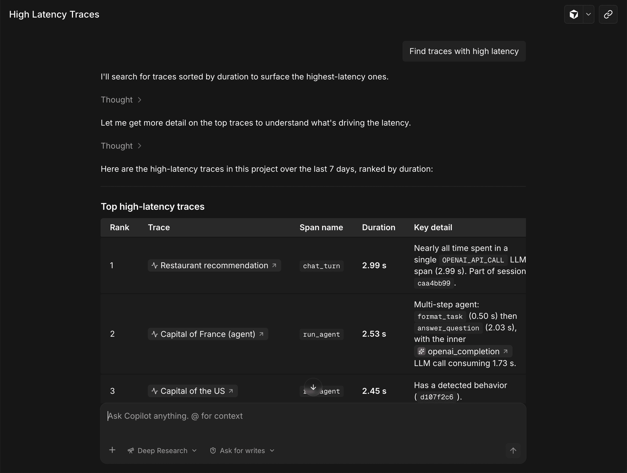This screenshot has height=473, width=627.
Task: Select the chat_turn span name
Action: [321, 266]
